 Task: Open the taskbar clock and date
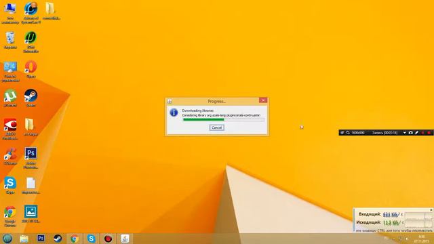(421, 239)
